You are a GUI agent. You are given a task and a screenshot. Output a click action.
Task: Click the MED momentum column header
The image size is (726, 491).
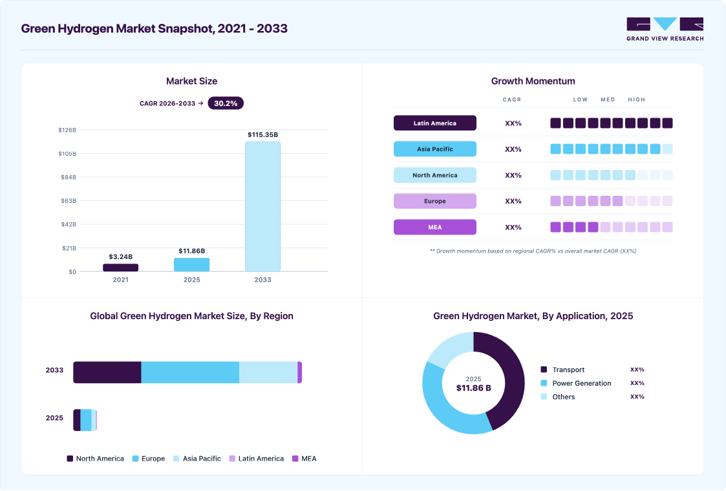608,99
